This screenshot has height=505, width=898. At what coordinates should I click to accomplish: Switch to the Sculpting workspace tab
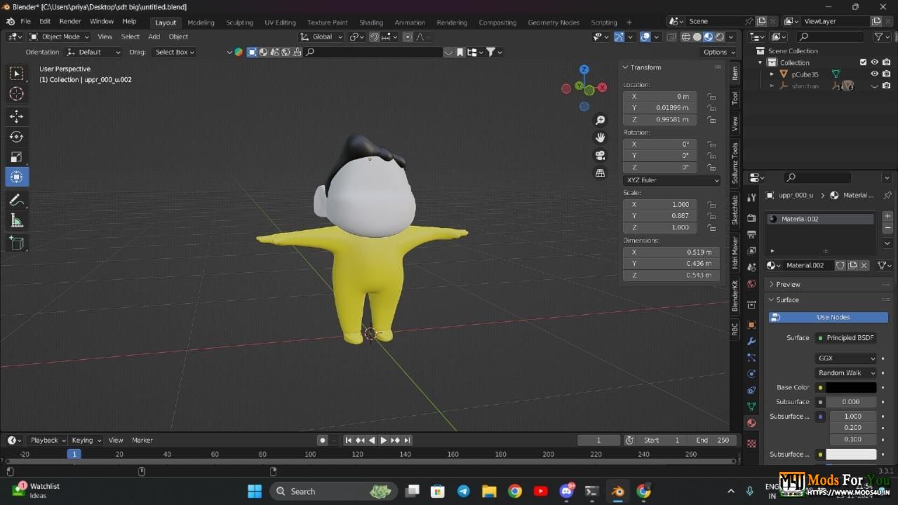click(x=239, y=22)
